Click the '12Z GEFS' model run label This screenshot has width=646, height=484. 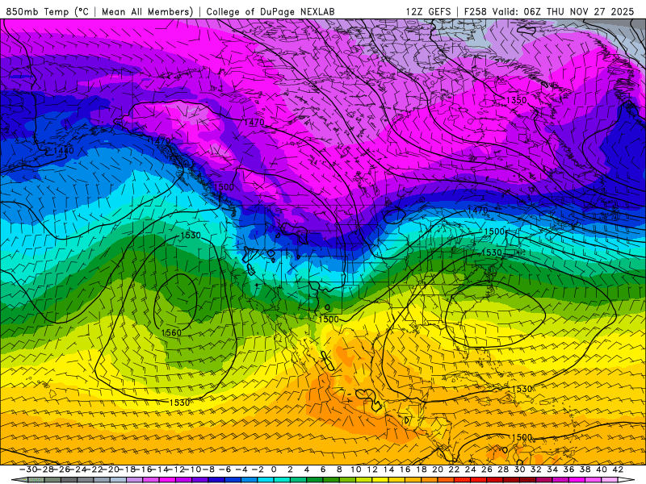click(x=429, y=11)
